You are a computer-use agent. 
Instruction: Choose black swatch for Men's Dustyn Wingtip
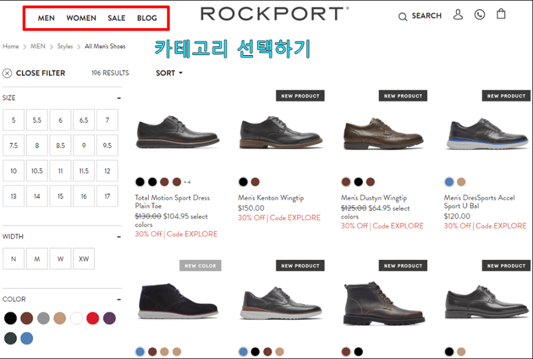coord(358,182)
